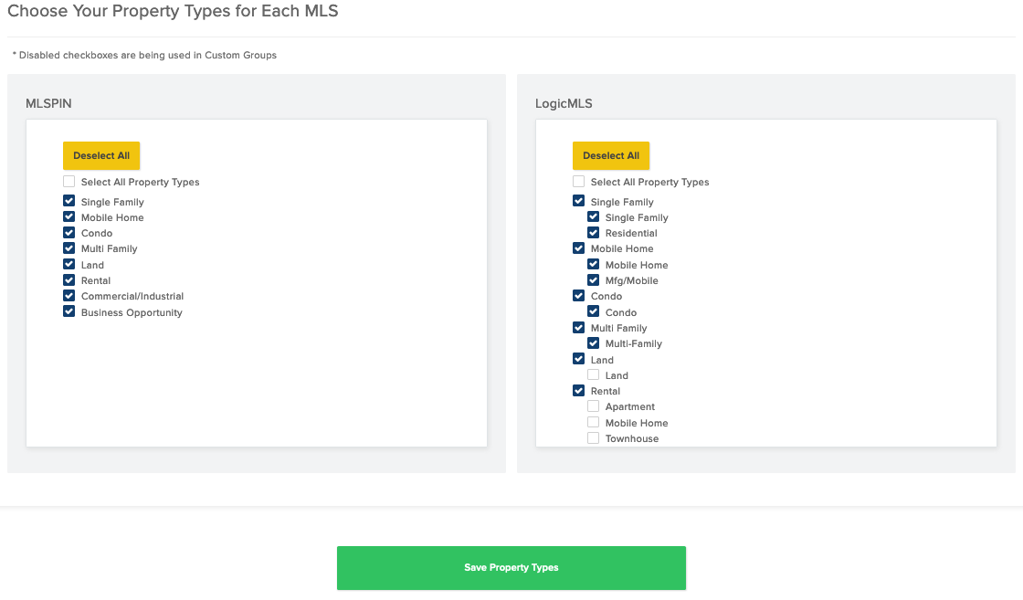Uncheck LogicMLS parent Single Family checkbox

click(x=579, y=201)
